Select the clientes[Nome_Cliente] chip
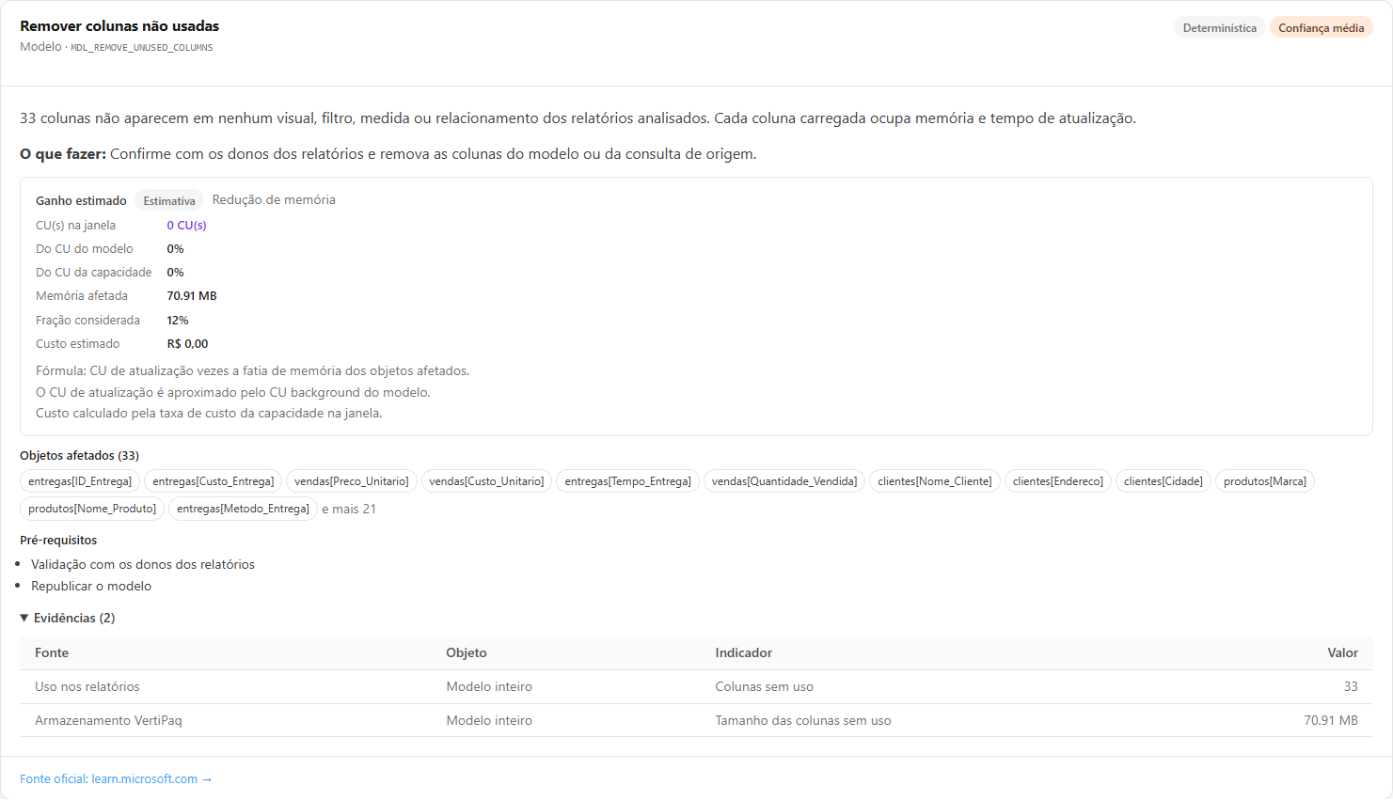Viewport: 1393px width, 801px height. [935, 481]
